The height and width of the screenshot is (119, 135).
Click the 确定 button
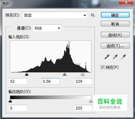pos(115,15)
